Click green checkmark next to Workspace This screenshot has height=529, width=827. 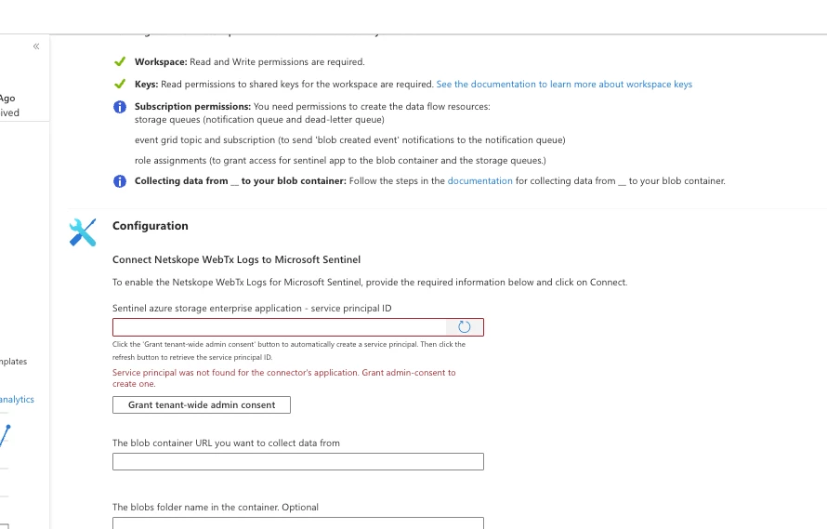120,61
